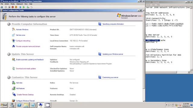Image resolution: width=193 pixels, height=108 pixels.
Task: Click the Activate Windows link
Action: [x=22, y=29]
